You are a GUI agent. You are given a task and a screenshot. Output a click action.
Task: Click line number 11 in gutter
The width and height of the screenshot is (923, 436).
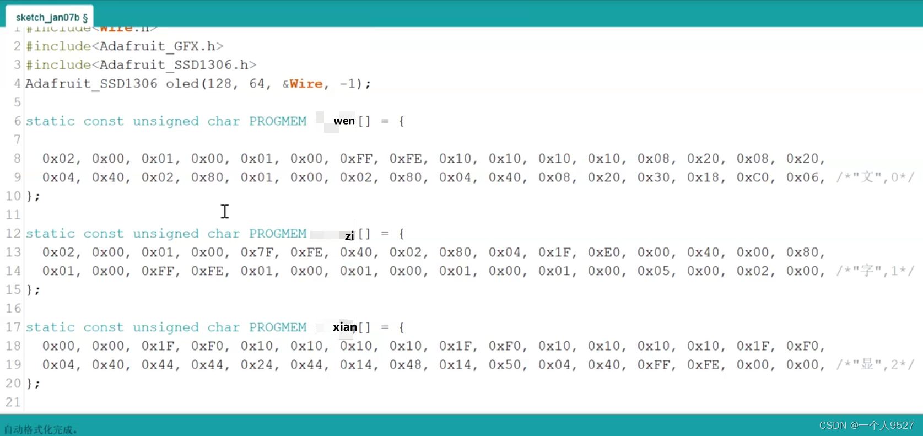tap(13, 215)
